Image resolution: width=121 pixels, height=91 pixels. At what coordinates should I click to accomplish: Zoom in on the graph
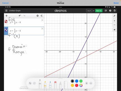pyautogui.click(x=114, y=21)
